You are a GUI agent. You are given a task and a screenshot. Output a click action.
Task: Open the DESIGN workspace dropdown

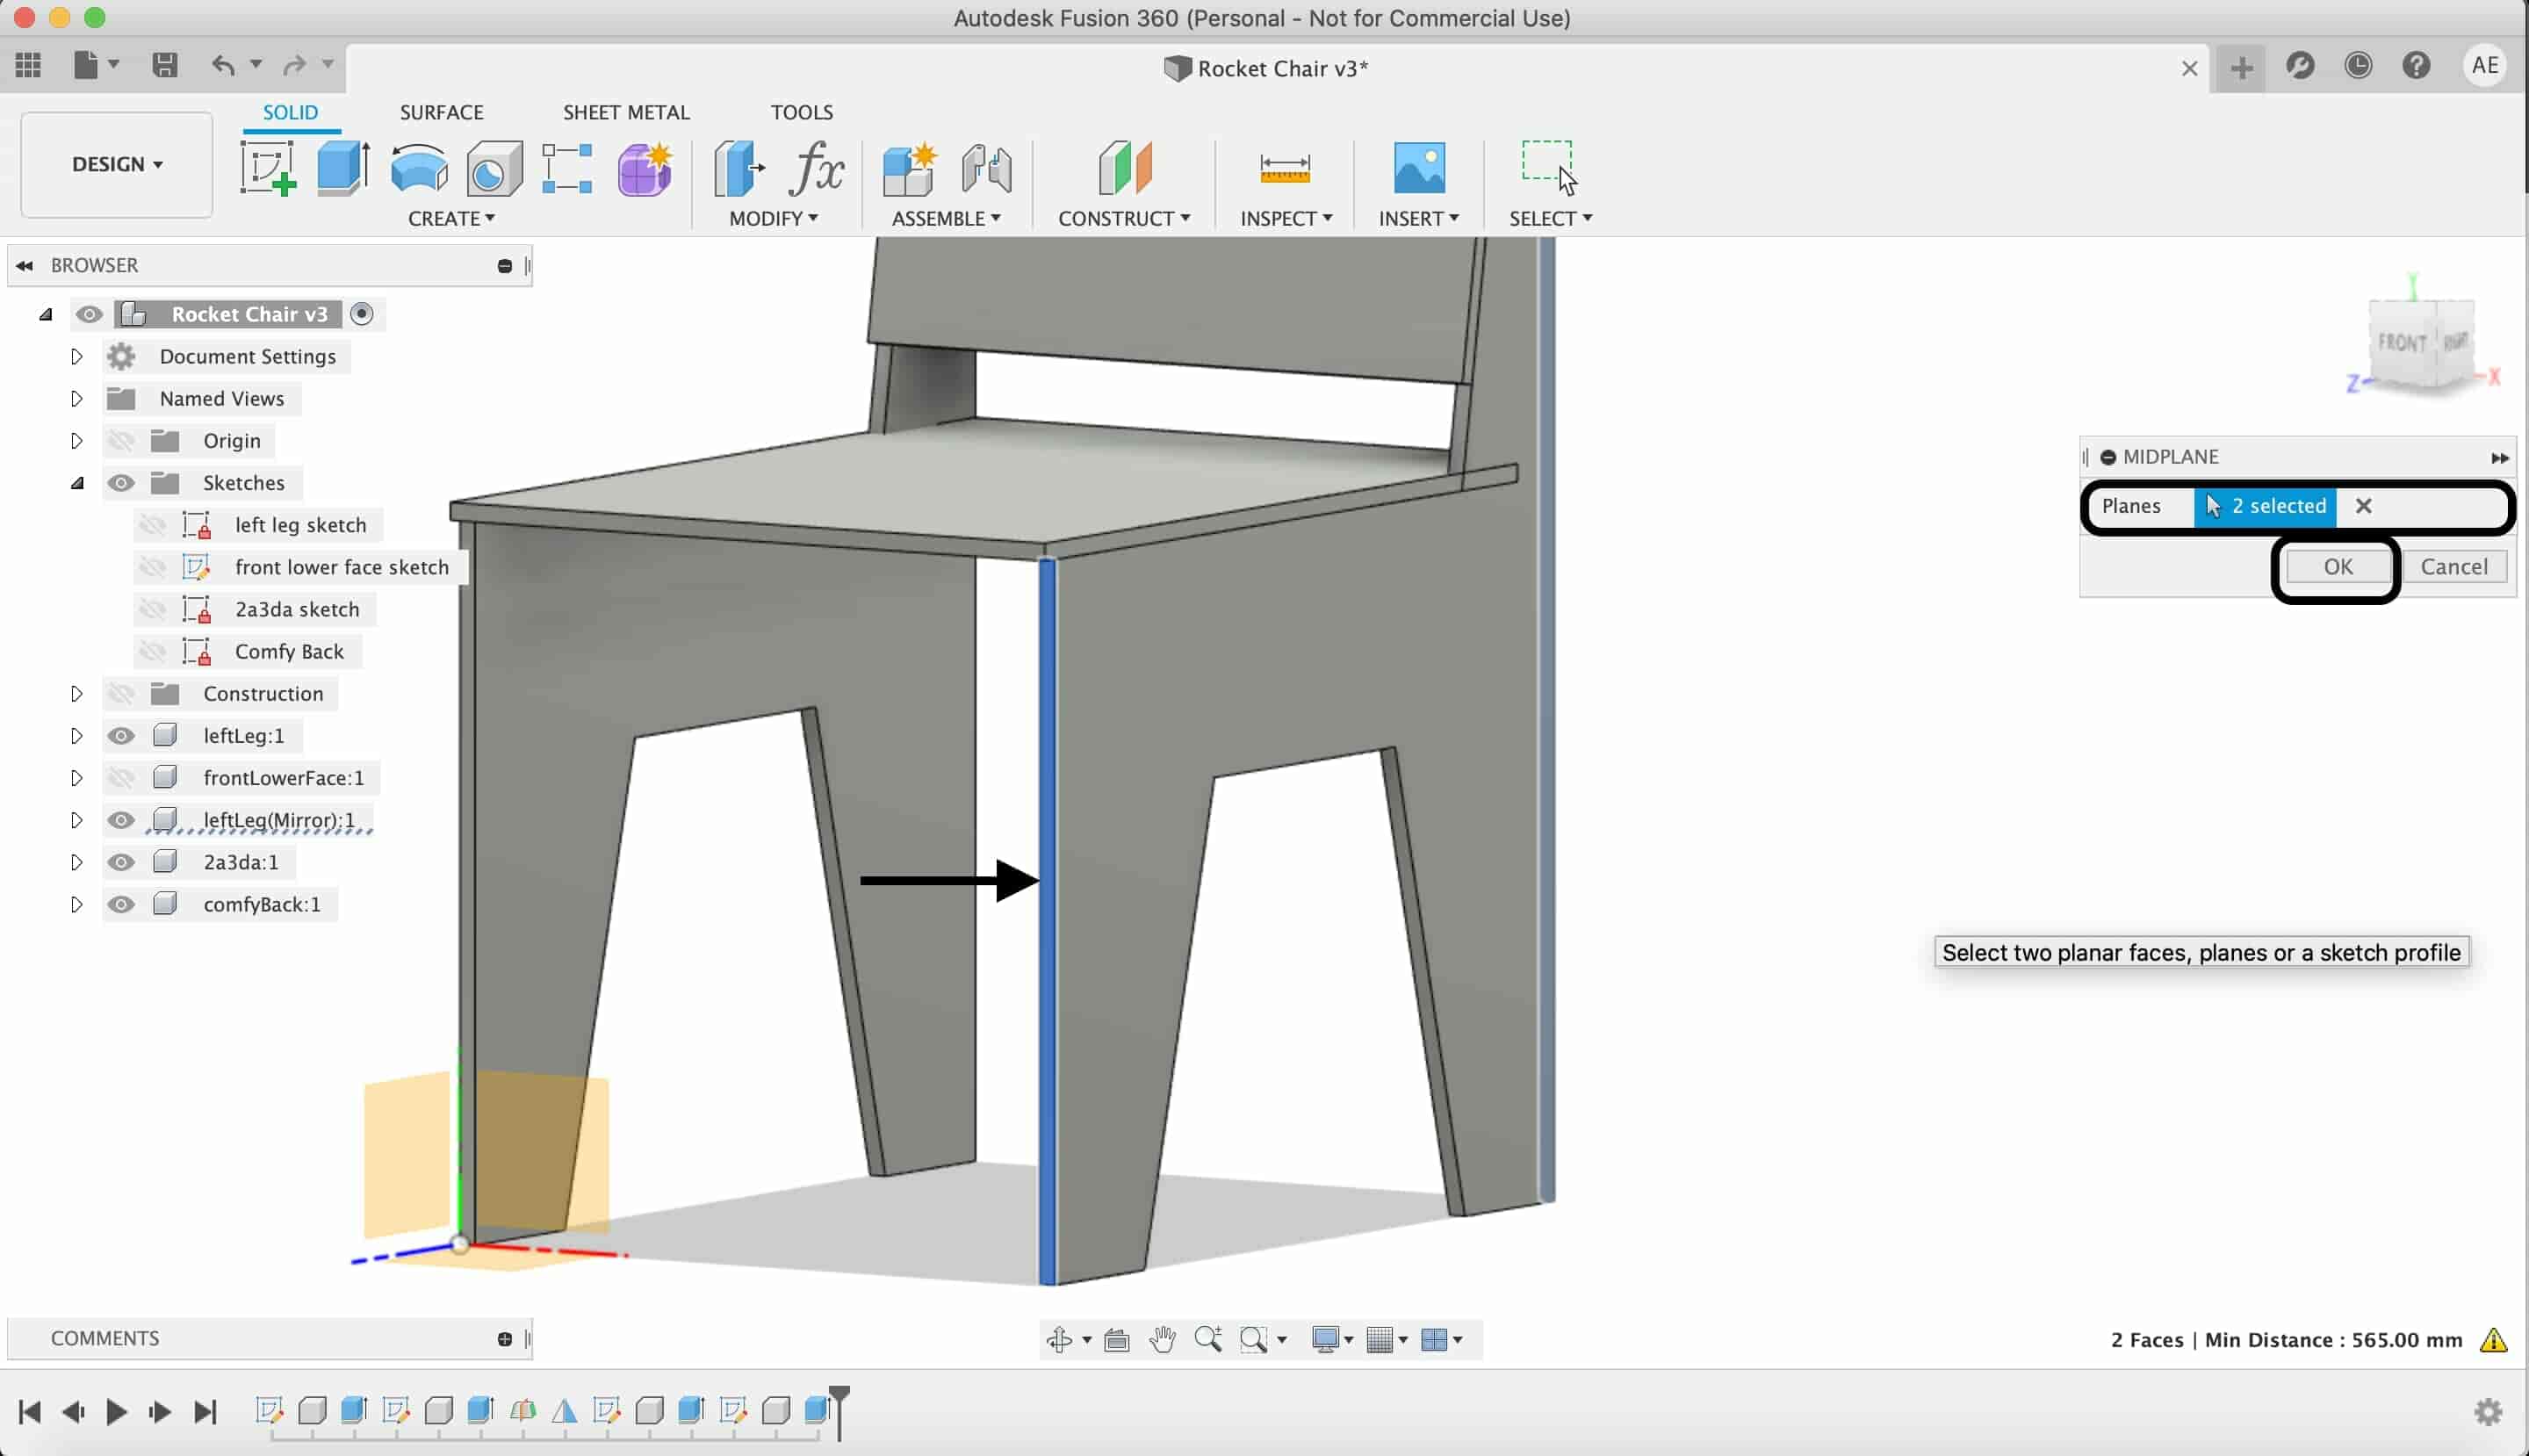tap(117, 164)
